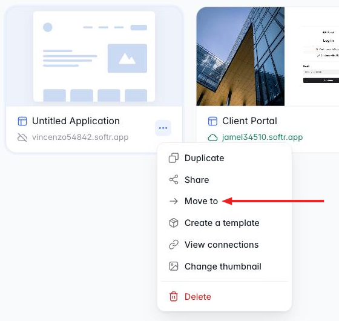
Task: Click Delete in the context menu
Action: click(225, 297)
